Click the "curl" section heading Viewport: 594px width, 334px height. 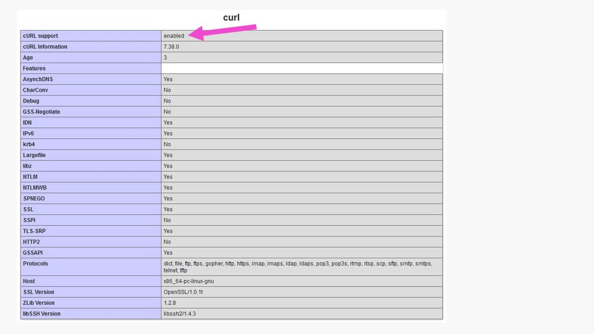click(231, 18)
